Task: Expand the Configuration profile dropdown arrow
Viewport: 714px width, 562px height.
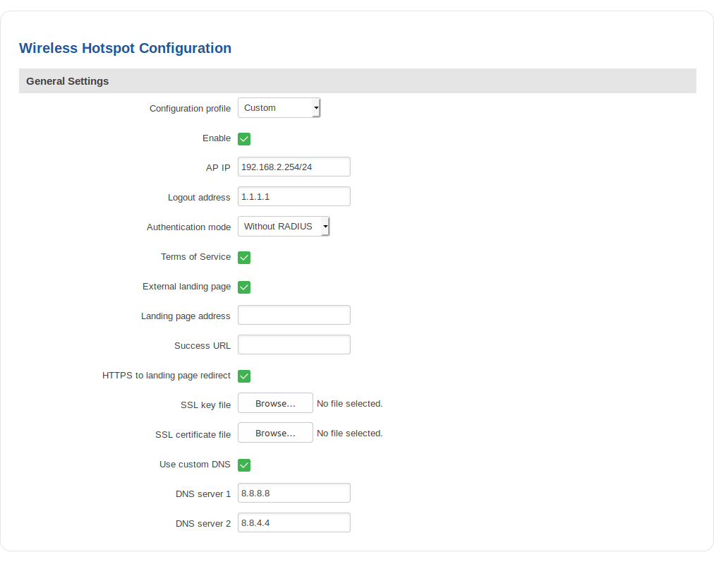Action: point(315,107)
